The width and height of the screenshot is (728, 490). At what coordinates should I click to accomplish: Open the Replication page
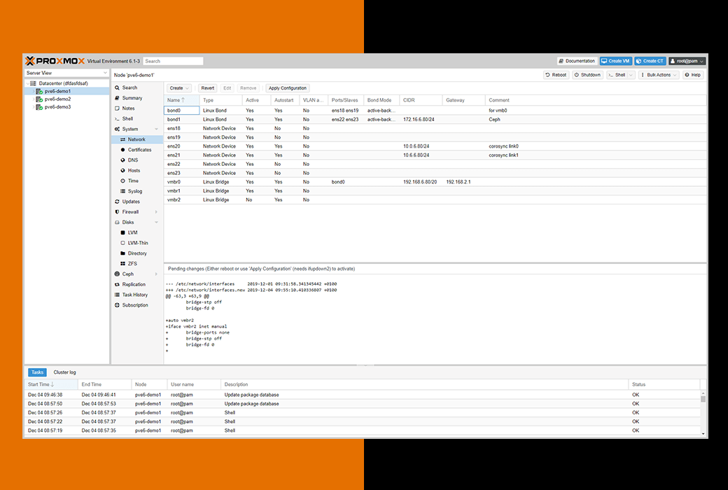click(134, 284)
